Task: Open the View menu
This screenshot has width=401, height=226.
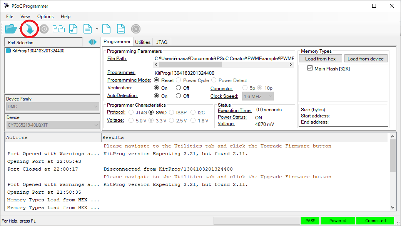Action: tap(25, 17)
